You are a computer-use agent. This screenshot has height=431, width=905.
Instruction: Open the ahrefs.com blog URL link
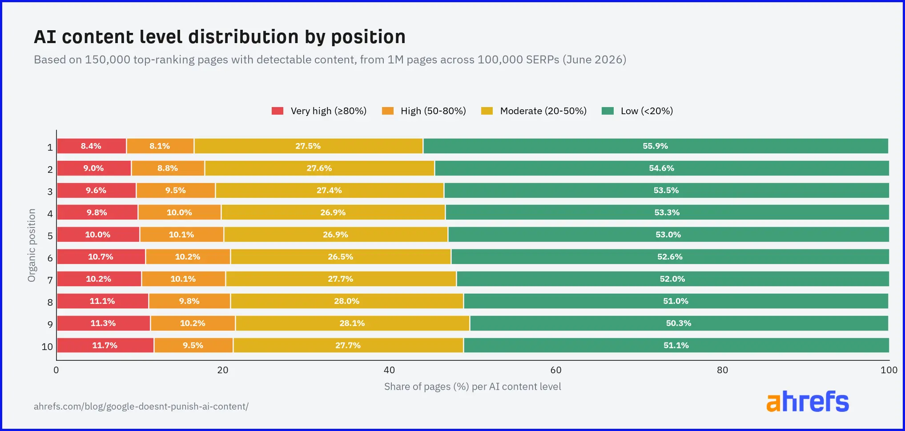[x=141, y=407]
